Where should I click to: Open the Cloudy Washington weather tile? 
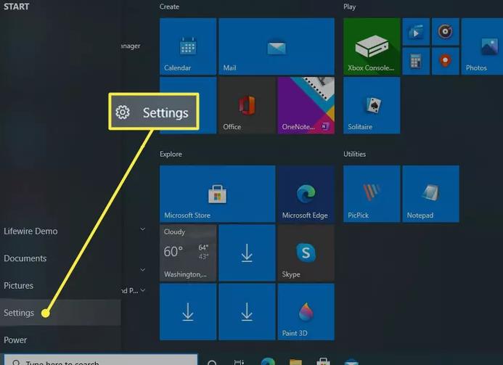188,253
